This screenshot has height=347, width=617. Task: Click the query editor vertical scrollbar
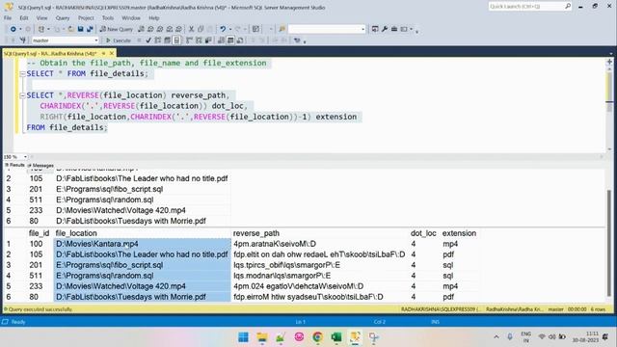(x=609, y=106)
